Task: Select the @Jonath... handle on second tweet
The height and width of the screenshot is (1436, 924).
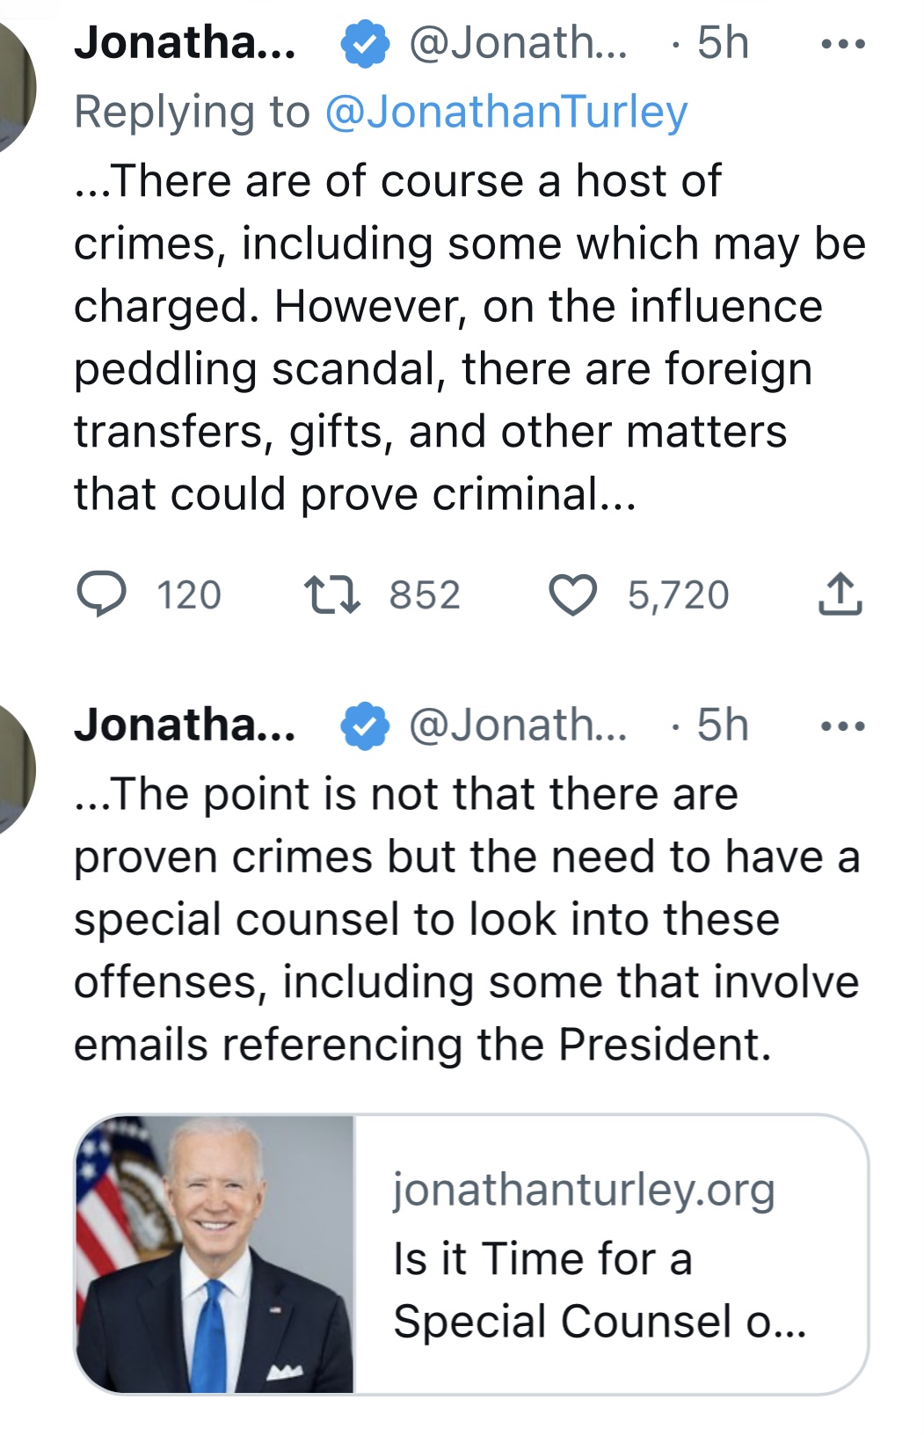Action: (x=519, y=725)
